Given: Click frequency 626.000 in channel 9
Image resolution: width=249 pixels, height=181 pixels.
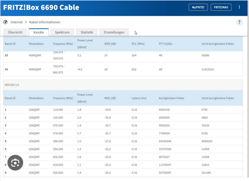Looking at the screenshot, I should coord(58,173).
